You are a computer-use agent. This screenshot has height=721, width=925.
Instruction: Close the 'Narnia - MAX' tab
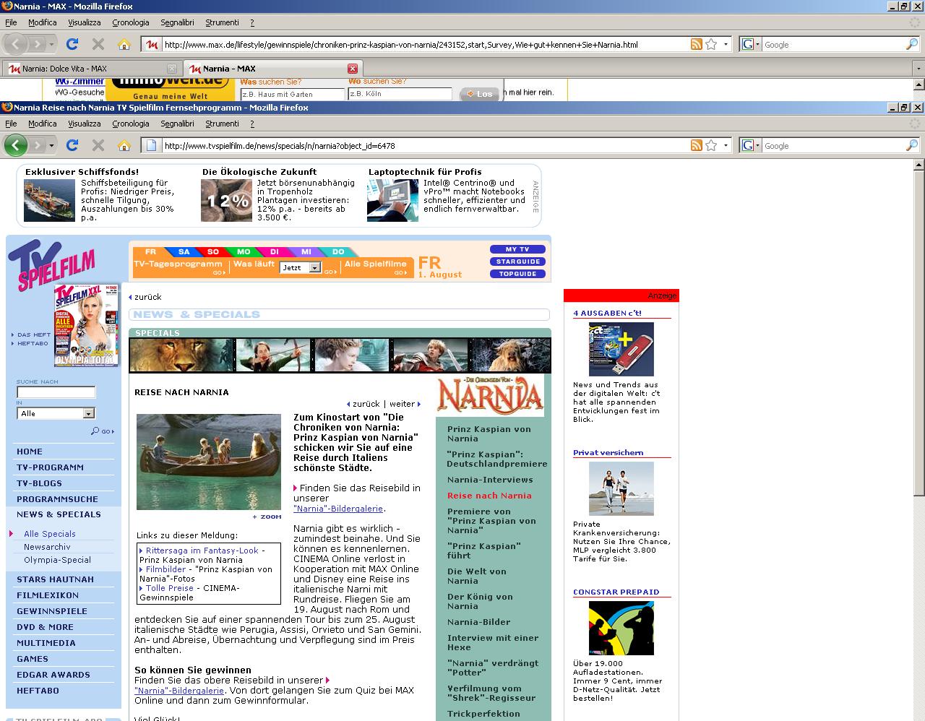pyautogui.click(x=353, y=69)
